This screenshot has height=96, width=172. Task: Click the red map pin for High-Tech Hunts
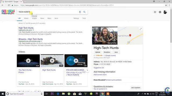130,35
